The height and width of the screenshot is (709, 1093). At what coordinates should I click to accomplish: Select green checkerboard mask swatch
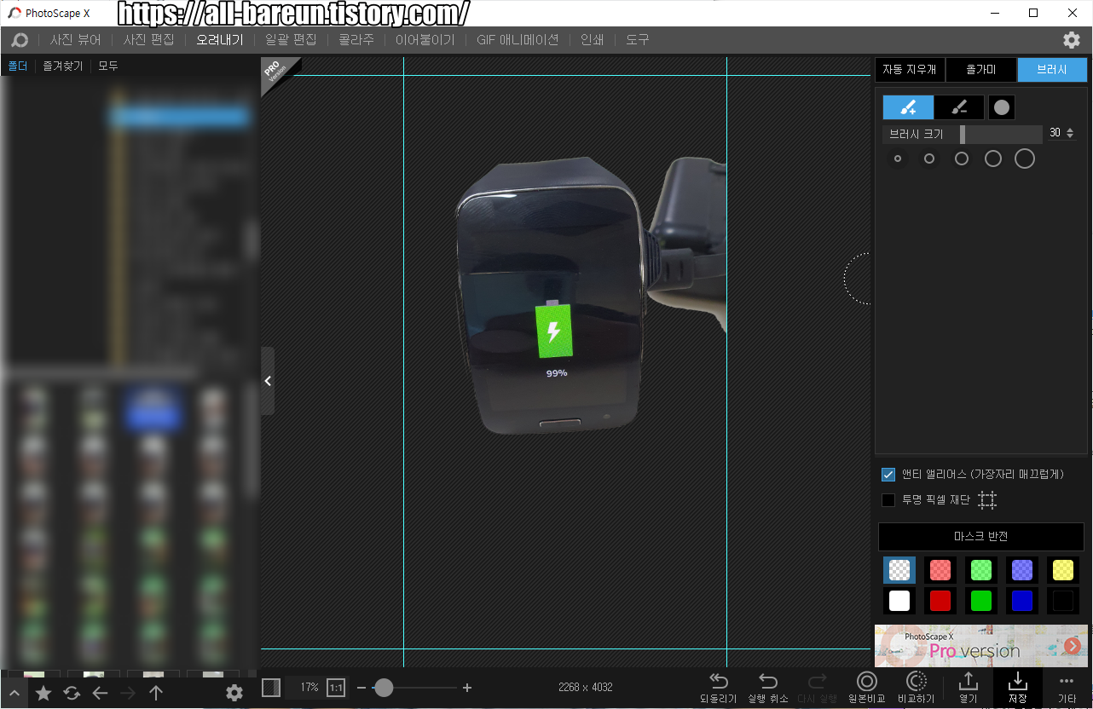click(x=981, y=570)
